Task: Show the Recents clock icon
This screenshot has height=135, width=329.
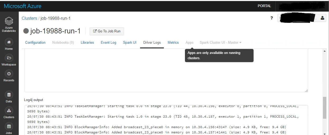Action: tap(9, 74)
